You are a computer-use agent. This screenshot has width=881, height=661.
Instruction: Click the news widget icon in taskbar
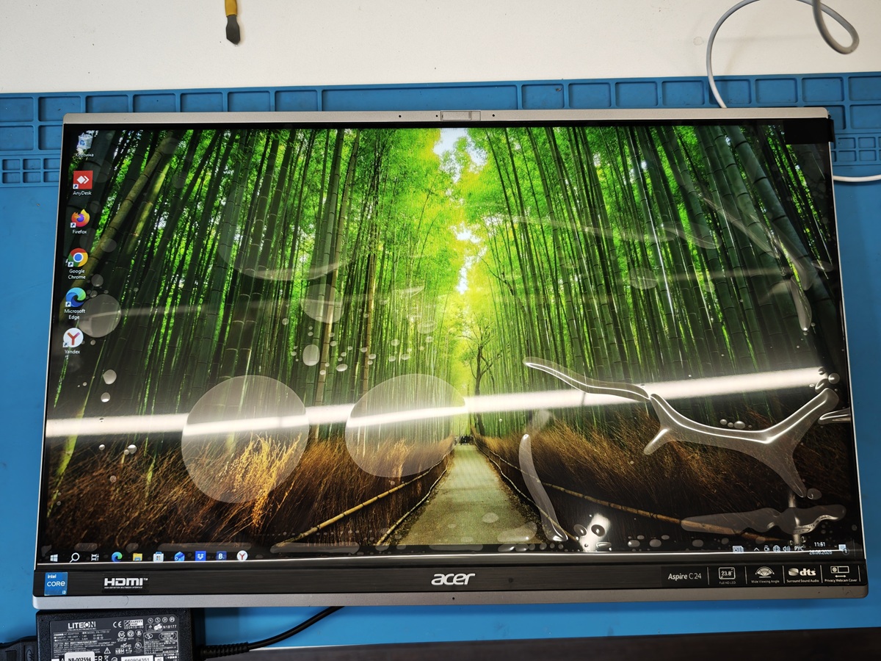pyautogui.click(x=738, y=549)
